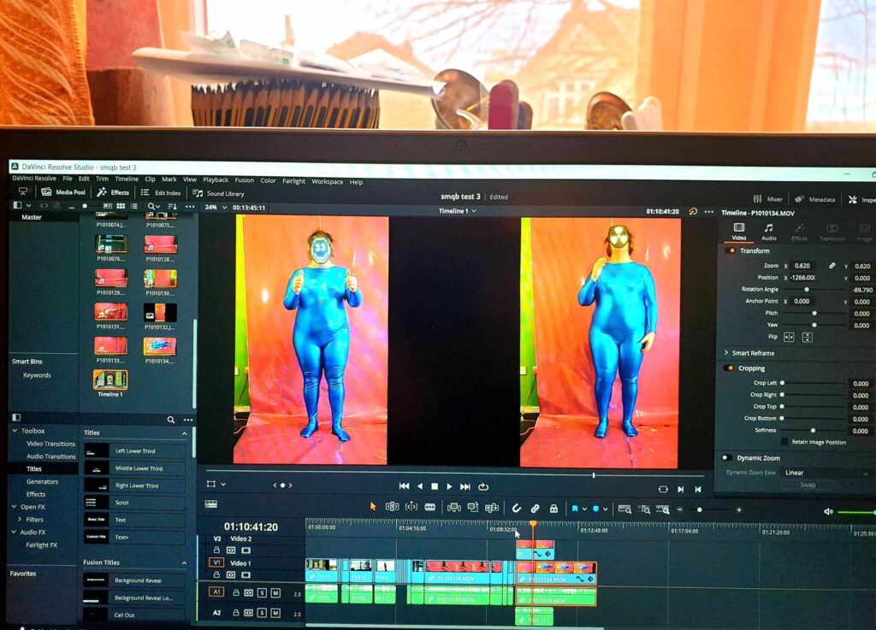The width and height of the screenshot is (876, 630).
Task: Stop playback
Action: (x=435, y=486)
